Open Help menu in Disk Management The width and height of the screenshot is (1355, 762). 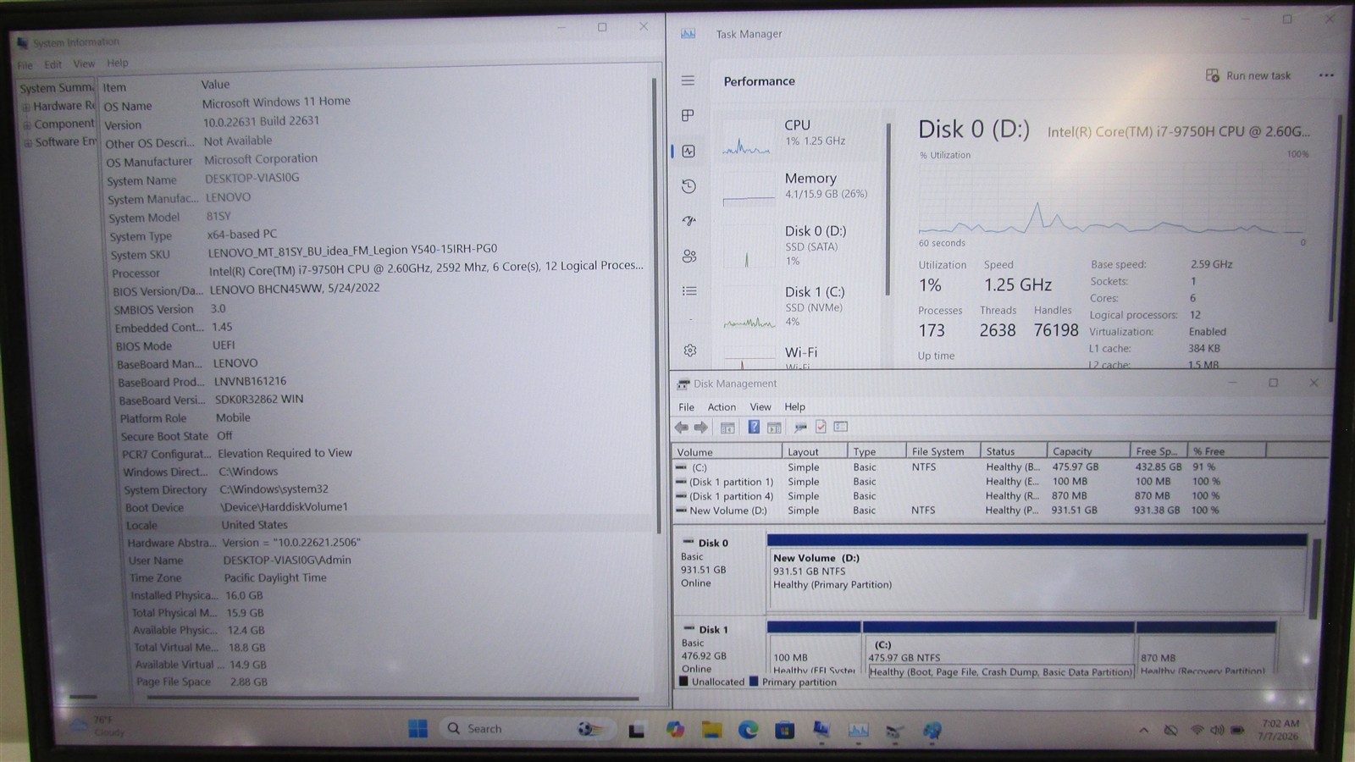click(x=794, y=407)
